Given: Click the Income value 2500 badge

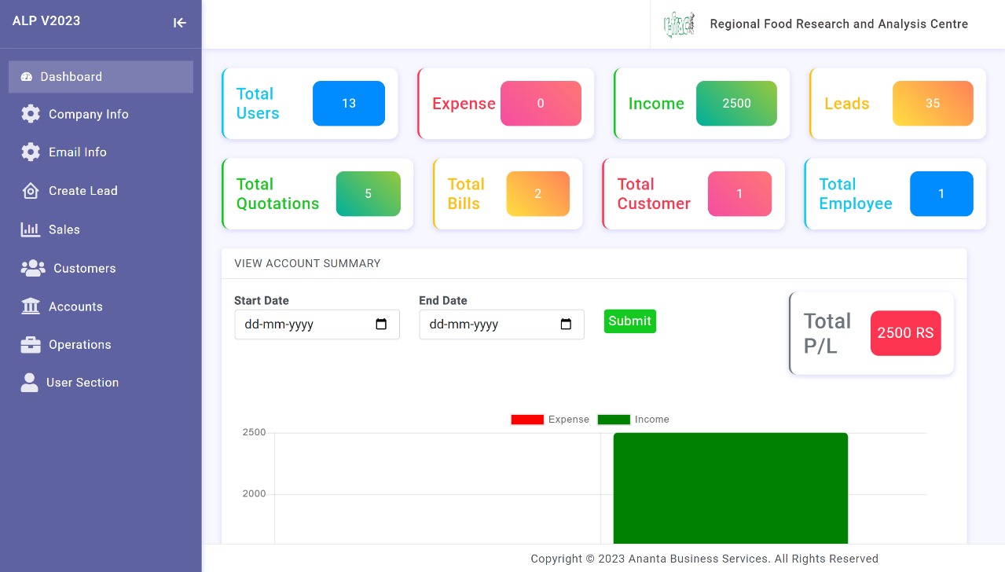Looking at the screenshot, I should click(x=736, y=103).
